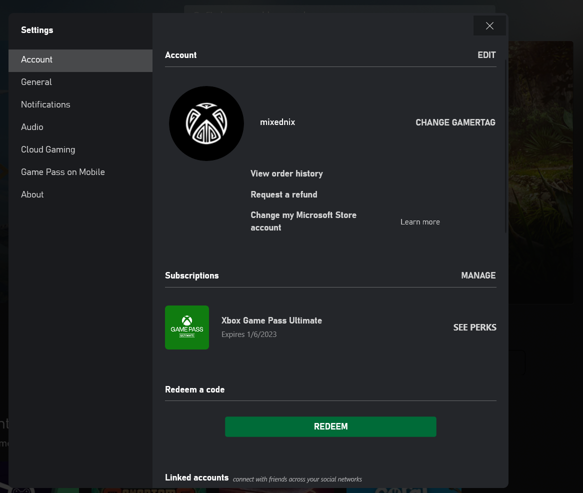Click the Linked accounts heading
583x493 pixels.
[196, 478]
